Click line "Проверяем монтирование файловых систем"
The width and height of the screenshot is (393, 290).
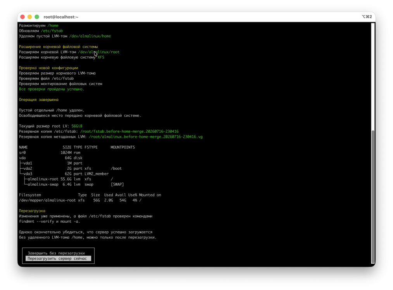(60, 84)
